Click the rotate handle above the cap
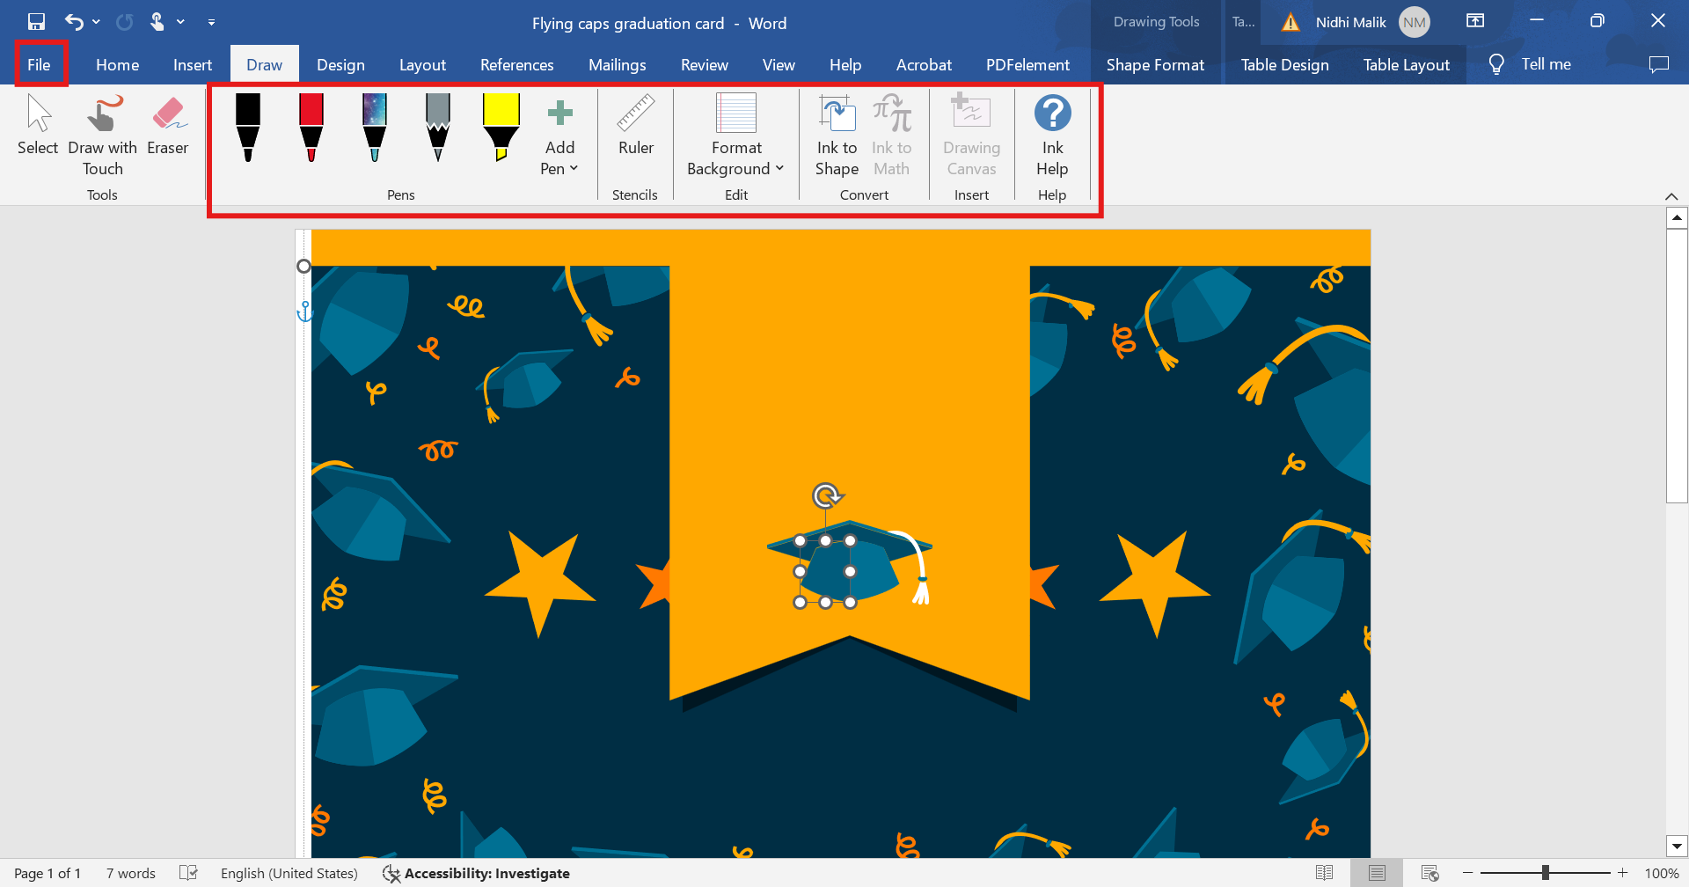 click(826, 495)
